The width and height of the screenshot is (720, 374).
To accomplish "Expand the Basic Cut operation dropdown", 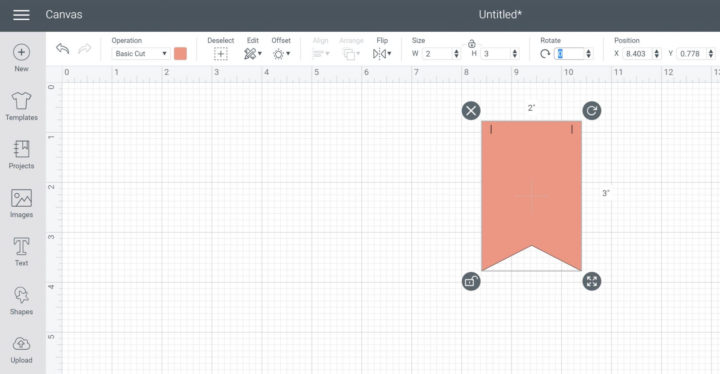I will click(141, 54).
